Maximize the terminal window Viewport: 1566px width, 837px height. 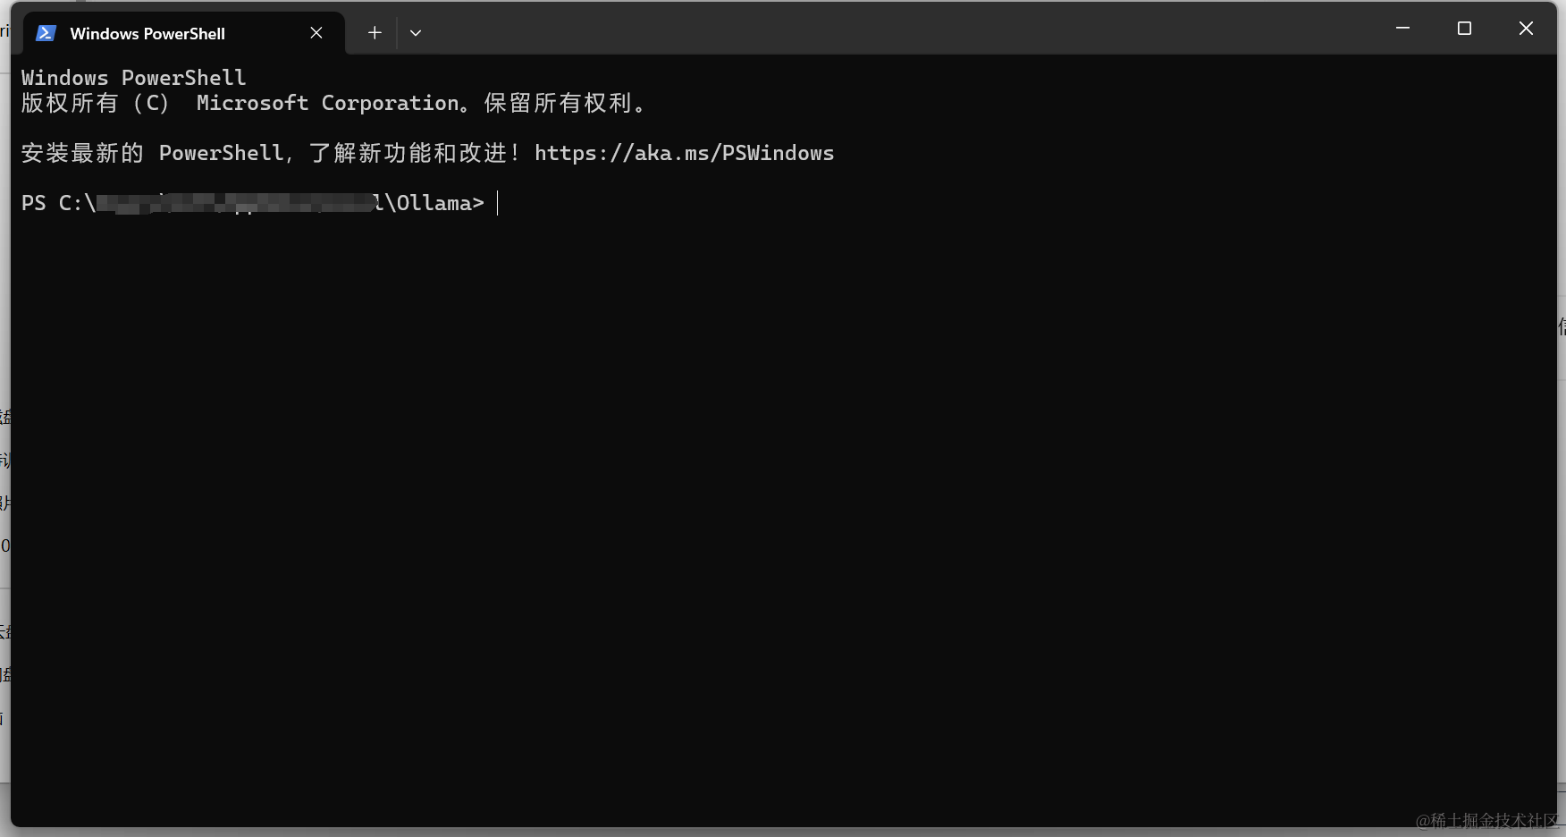click(x=1464, y=29)
